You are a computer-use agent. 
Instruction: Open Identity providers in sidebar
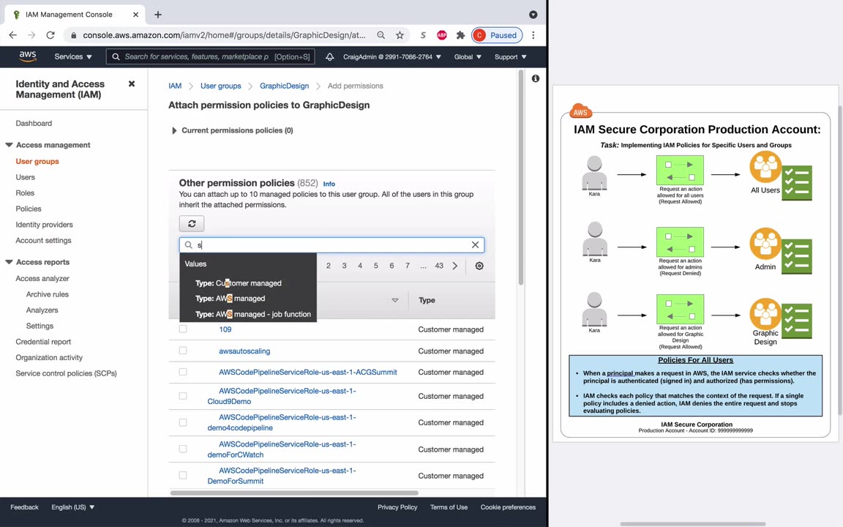pyautogui.click(x=44, y=224)
